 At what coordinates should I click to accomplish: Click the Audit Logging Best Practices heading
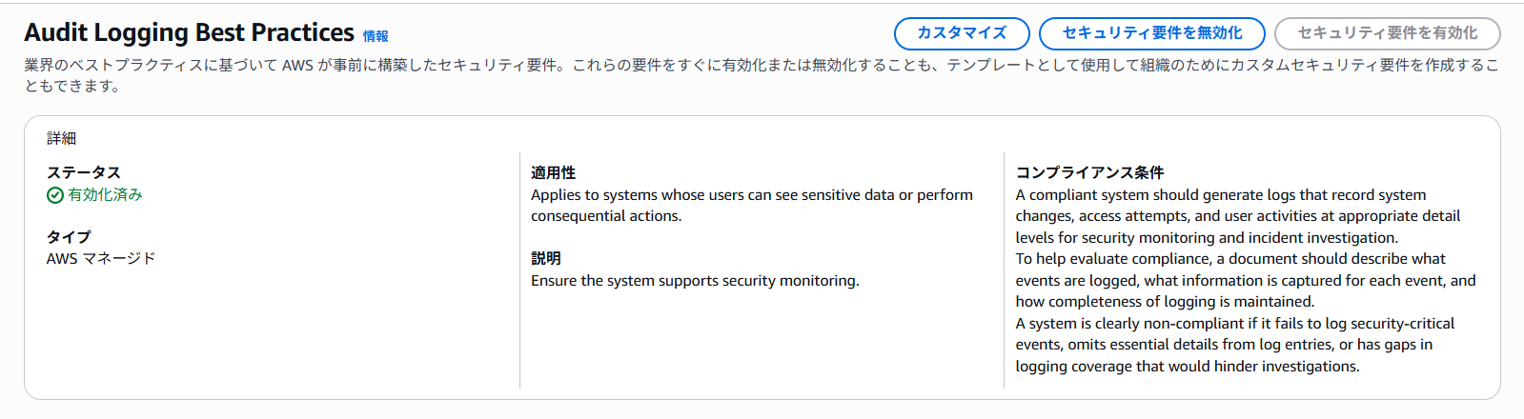[x=189, y=32]
